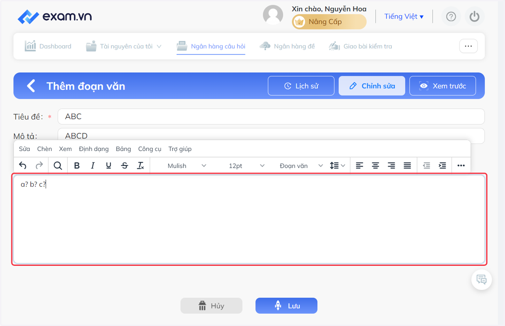Click the redo arrow icon
This screenshot has height=326, width=505.
(x=39, y=166)
